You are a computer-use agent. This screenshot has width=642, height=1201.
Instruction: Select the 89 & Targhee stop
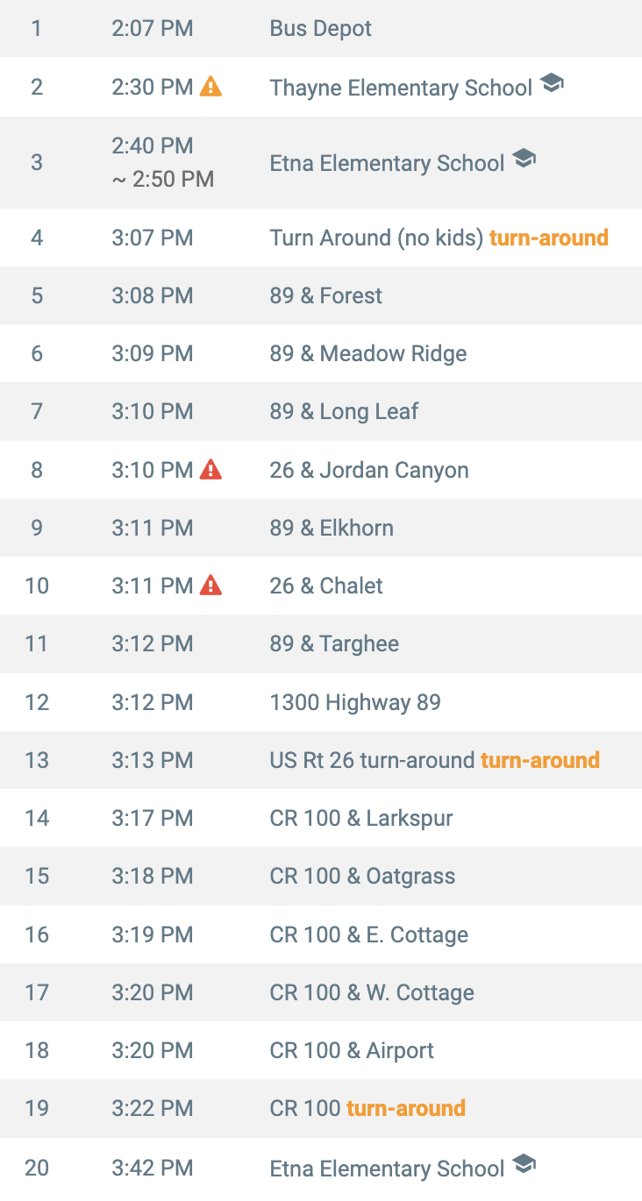pyautogui.click(x=321, y=643)
